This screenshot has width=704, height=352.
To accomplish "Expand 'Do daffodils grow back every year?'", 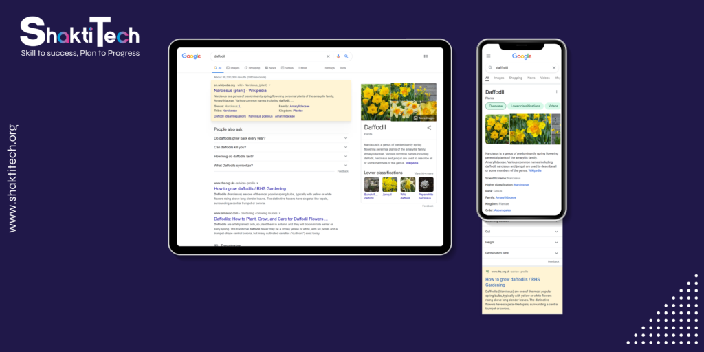I will click(x=280, y=138).
